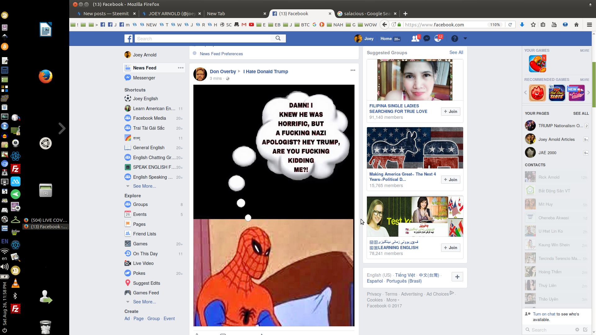The height and width of the screenshot is (335, 596).
Task: Open Facebook Messenger icon in top bar
Action: click(427, 38)
